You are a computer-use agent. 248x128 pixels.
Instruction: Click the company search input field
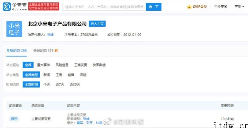104,7
